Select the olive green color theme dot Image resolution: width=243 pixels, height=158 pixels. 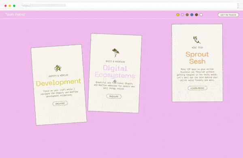187,15
